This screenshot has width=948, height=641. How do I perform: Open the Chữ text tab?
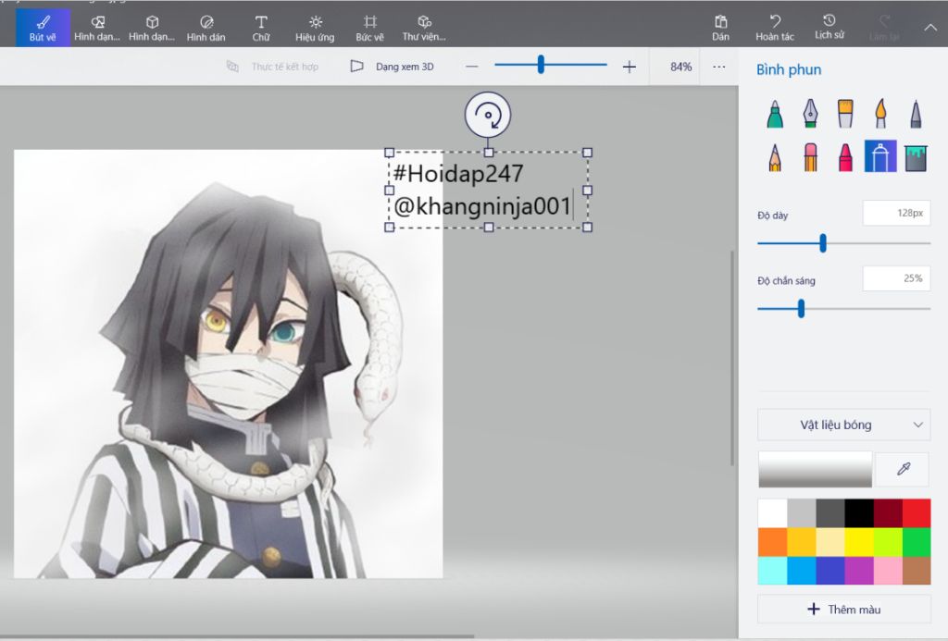coord(260,28)
